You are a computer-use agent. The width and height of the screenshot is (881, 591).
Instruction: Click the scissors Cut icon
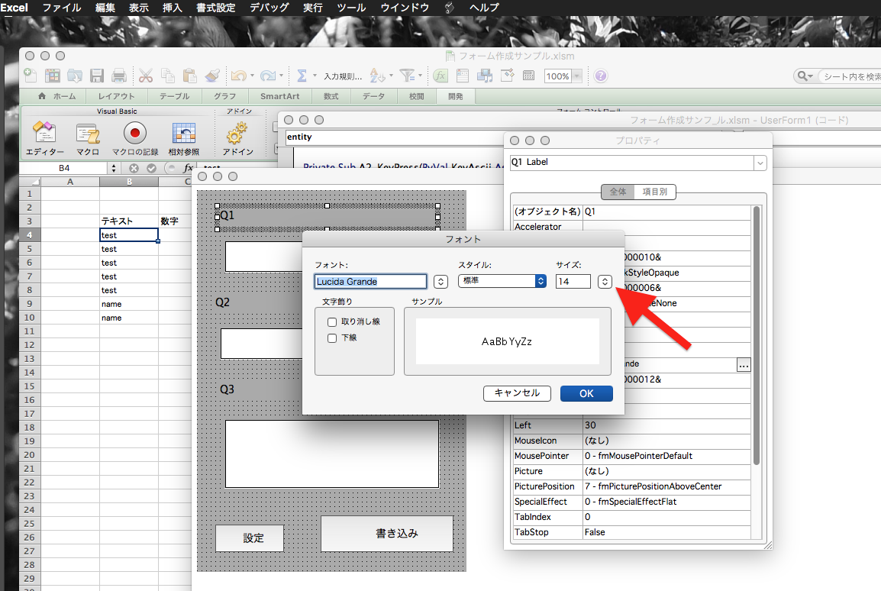[x=145, y=76]
